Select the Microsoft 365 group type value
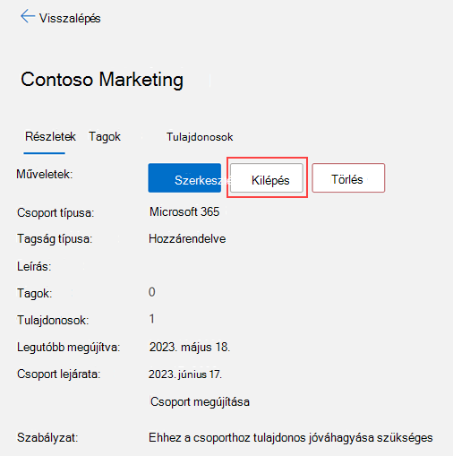453x456 pixels. coord(184,211)
